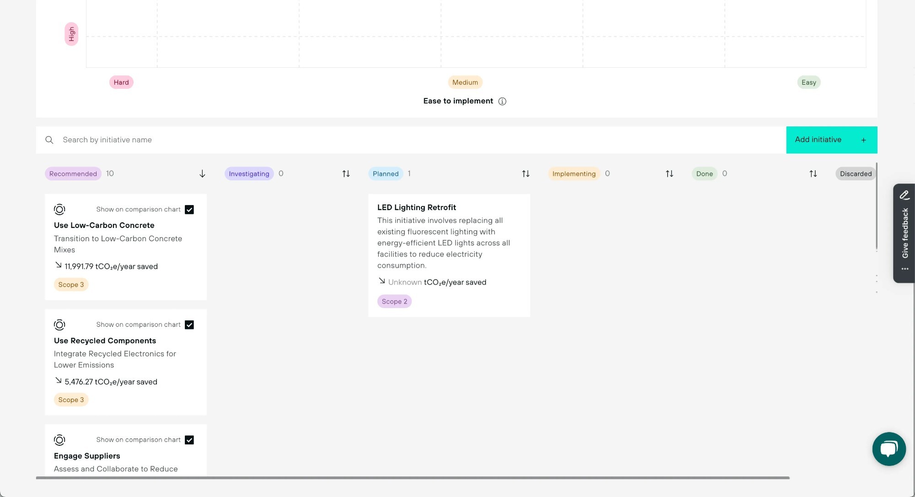Image resolution: width=915 pixels, height=497 pixels.
Task: Open the LED Lighting Retrofit initiative
Action: [416, 207]
